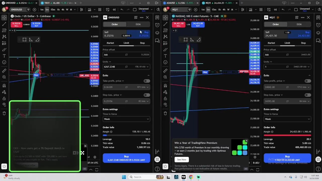
Task: Open ONDOUSD Time in force Week dropdown
Action: (x=126, y=119)
